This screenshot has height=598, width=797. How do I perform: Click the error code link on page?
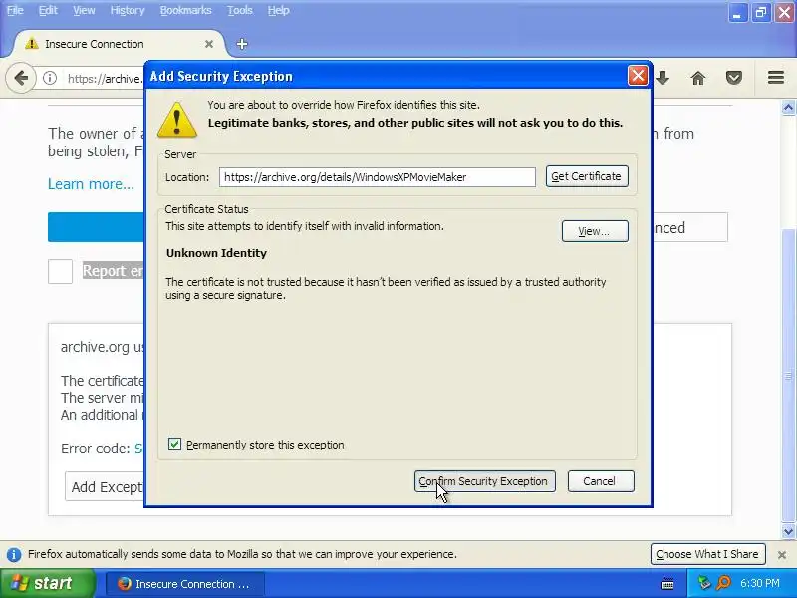[x=138, y=448]
